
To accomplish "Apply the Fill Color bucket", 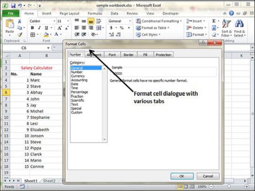I will tap(46, 35).
